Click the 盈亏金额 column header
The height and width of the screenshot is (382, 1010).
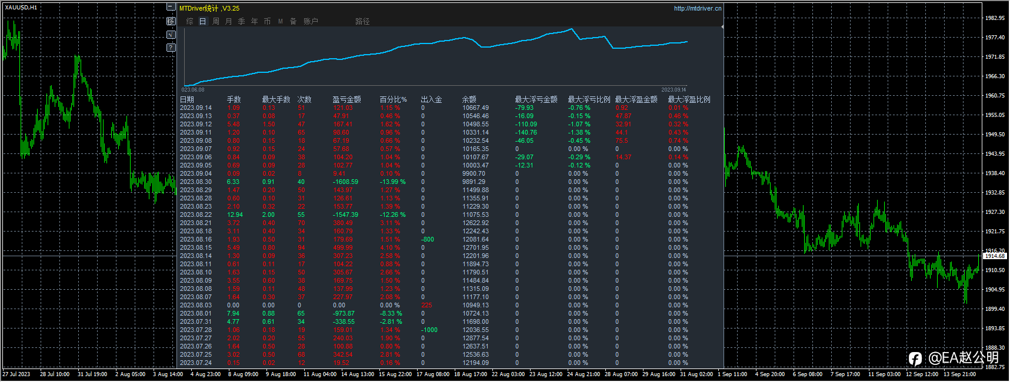coord(346,99)
